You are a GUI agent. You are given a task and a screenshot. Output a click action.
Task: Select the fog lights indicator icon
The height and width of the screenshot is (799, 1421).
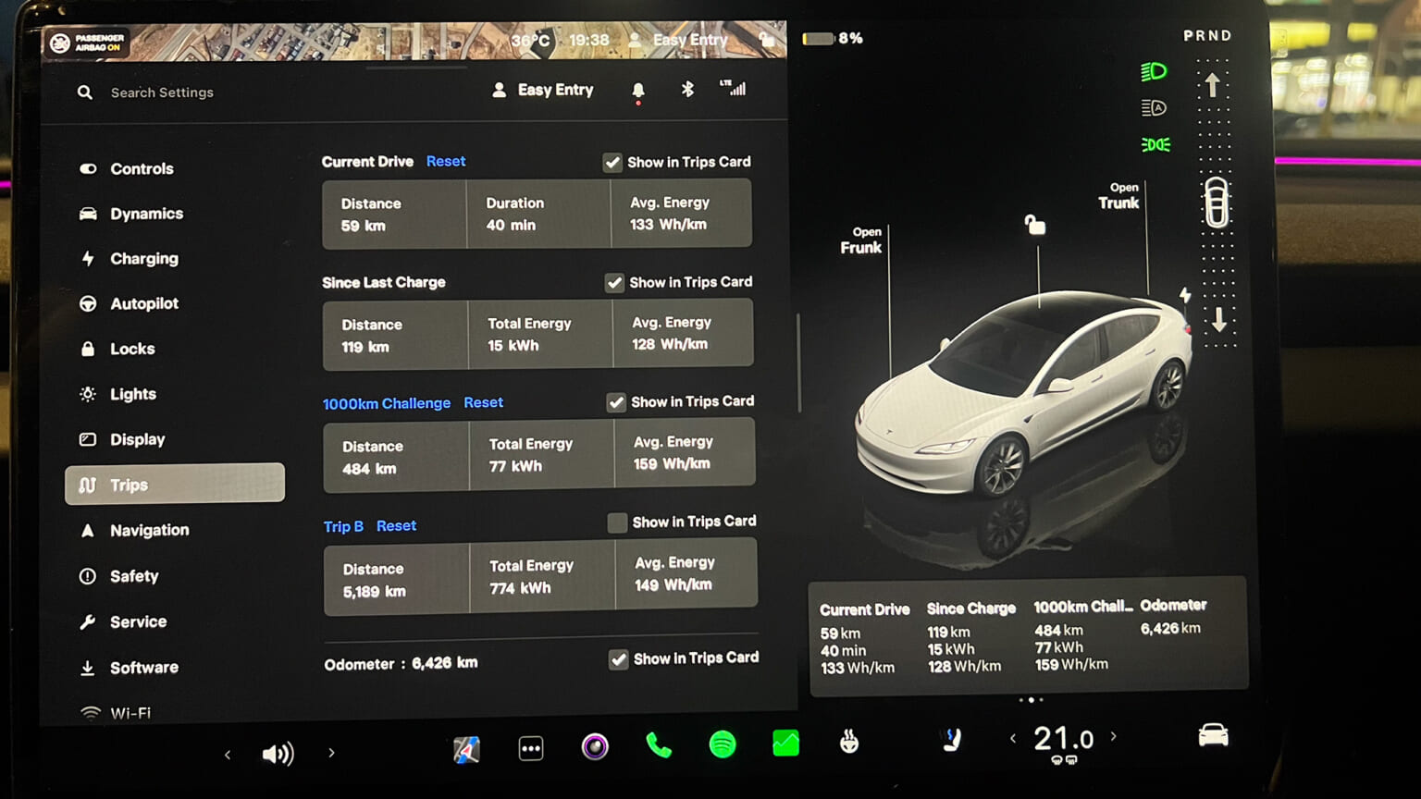tap(1154, 144)
